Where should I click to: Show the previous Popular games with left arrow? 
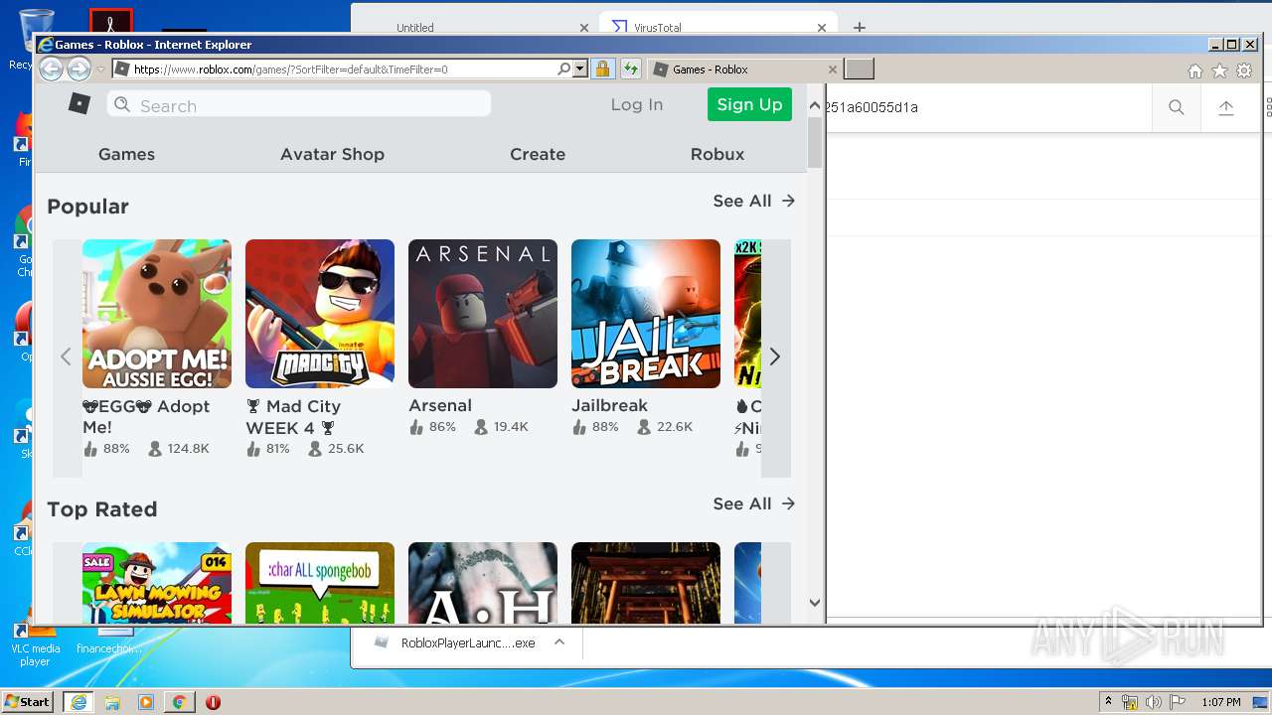[66, 357]
